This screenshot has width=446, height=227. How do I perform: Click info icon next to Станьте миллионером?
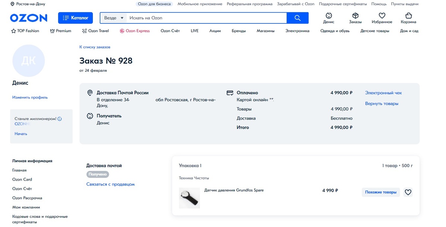pos(59,119)
